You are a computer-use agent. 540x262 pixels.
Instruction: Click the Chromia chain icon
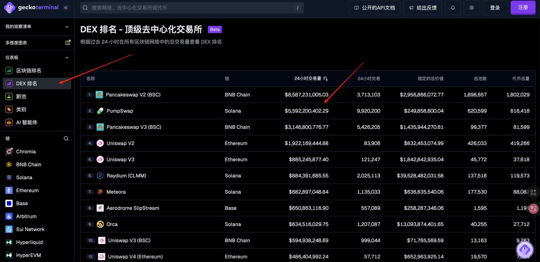[9, 152]
